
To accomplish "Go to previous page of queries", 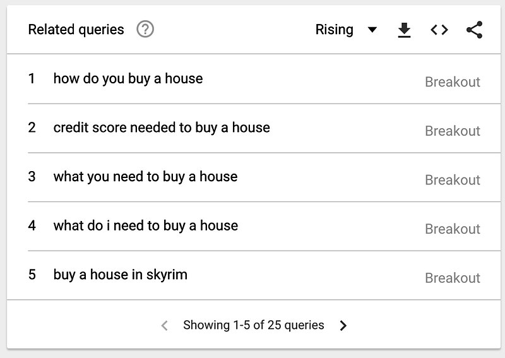I will coord(165,326).
